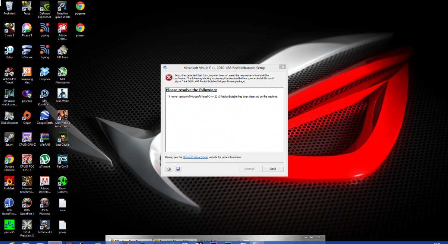Select the Adobe Creative Cloud shortcut

[62, 32]
